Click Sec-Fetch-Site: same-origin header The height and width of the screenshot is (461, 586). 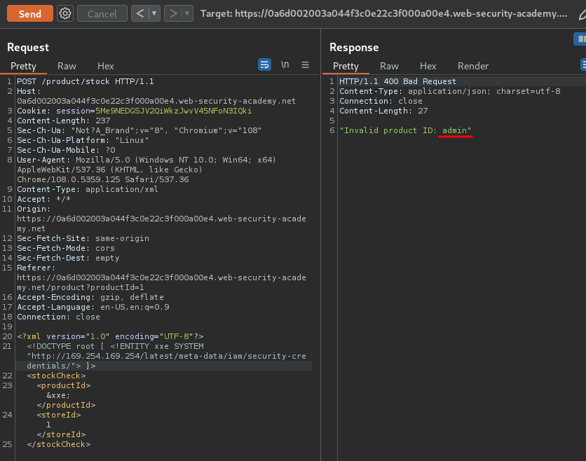pos(83,238)
